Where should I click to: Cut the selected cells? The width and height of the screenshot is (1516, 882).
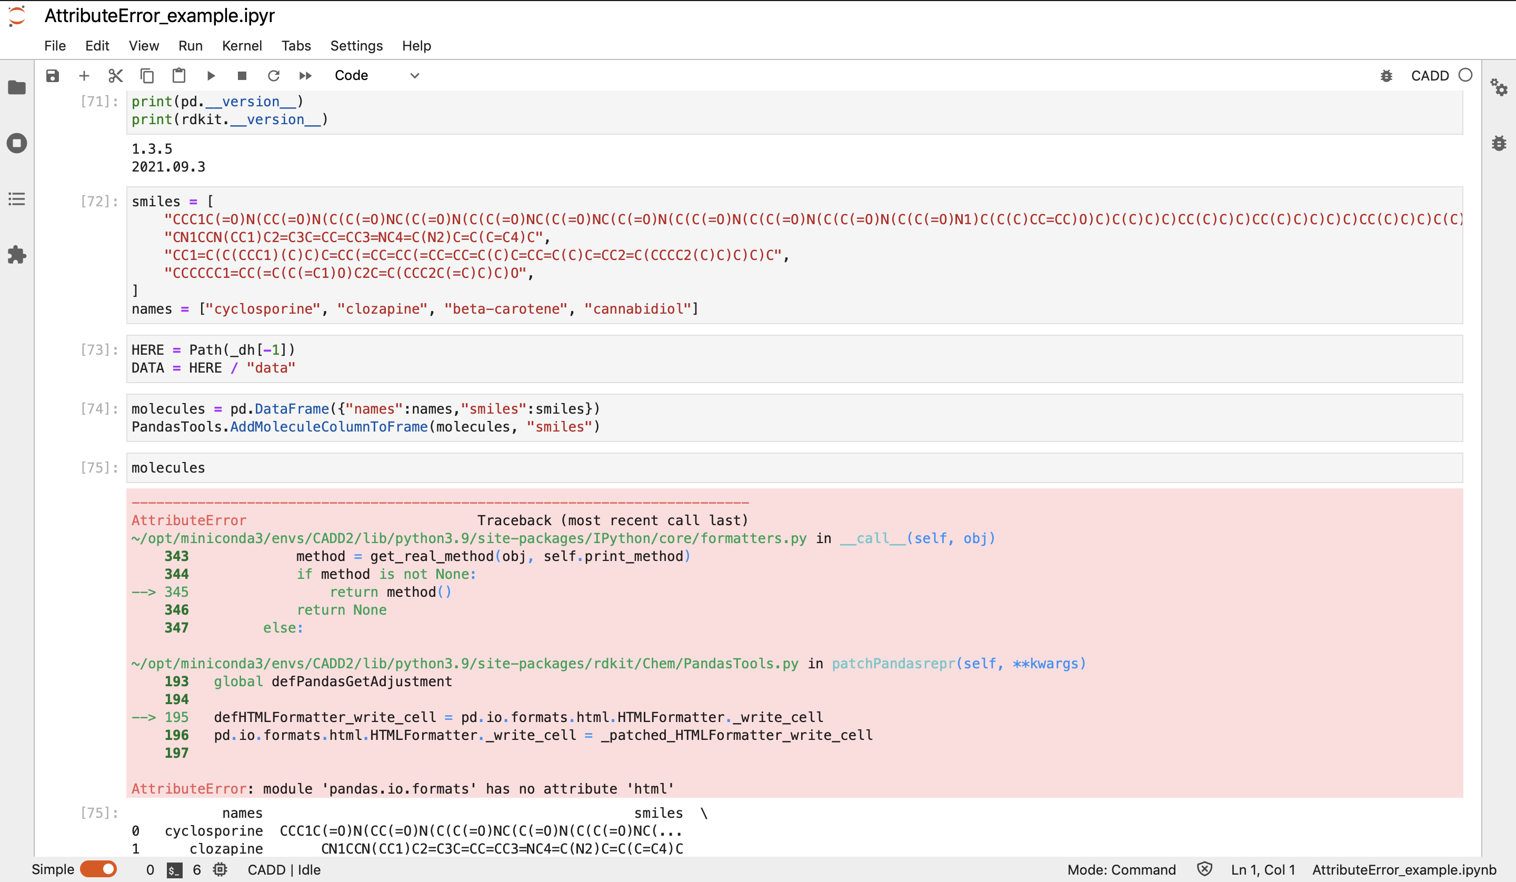[x=115, y=75]
